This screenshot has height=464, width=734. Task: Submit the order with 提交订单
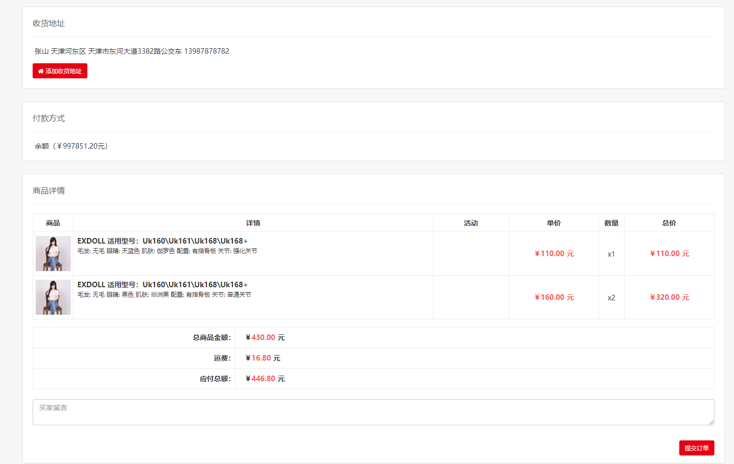click(x=696, y=448)
